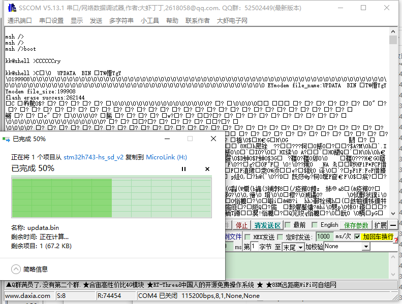402x304 pixels.
Task: Open the 末尾 dropdown
Action: [301, 247]
